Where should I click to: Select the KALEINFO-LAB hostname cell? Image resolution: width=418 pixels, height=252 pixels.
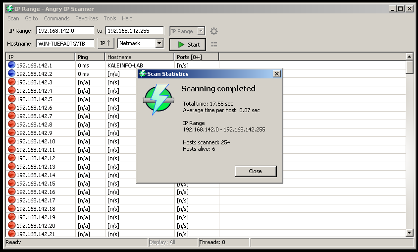click(125, 65)
